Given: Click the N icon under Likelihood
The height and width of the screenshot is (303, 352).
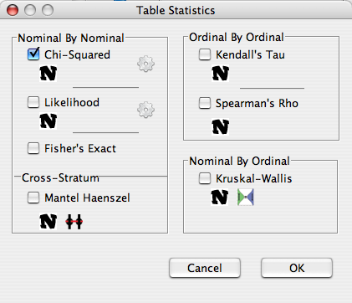Looking at the screenshot, I should pyautogui.click(x=48, y=121).
